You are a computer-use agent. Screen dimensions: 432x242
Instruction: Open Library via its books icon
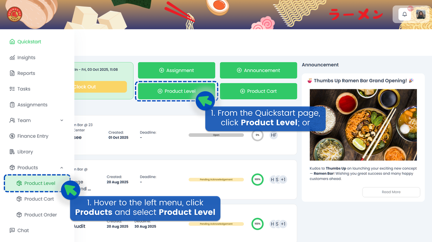(x=12, y=152)
